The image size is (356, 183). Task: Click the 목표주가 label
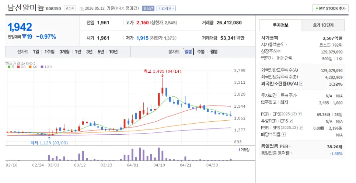[288, 96]
